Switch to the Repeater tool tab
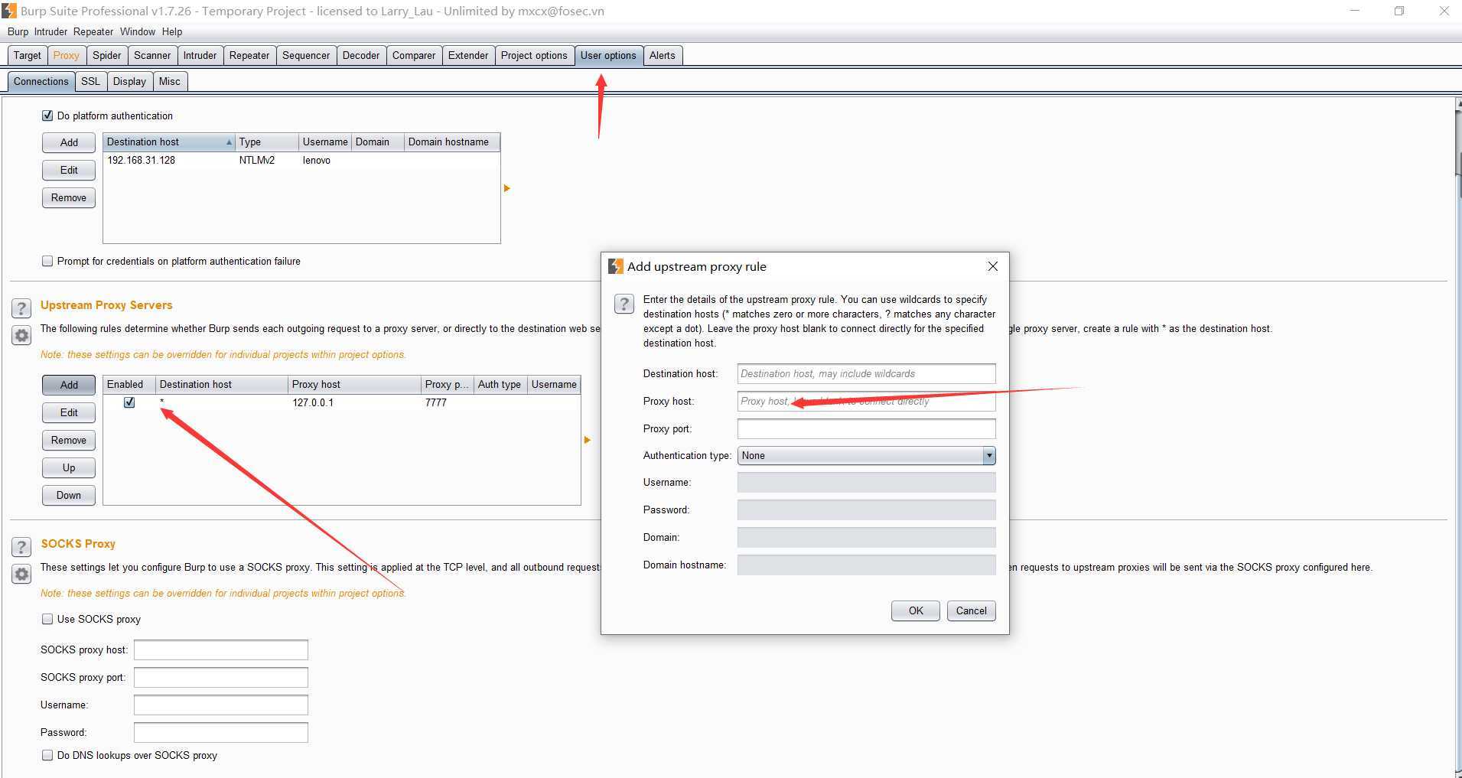Image resolution: width=1462 pixels, height=778 pixels. 249,55
